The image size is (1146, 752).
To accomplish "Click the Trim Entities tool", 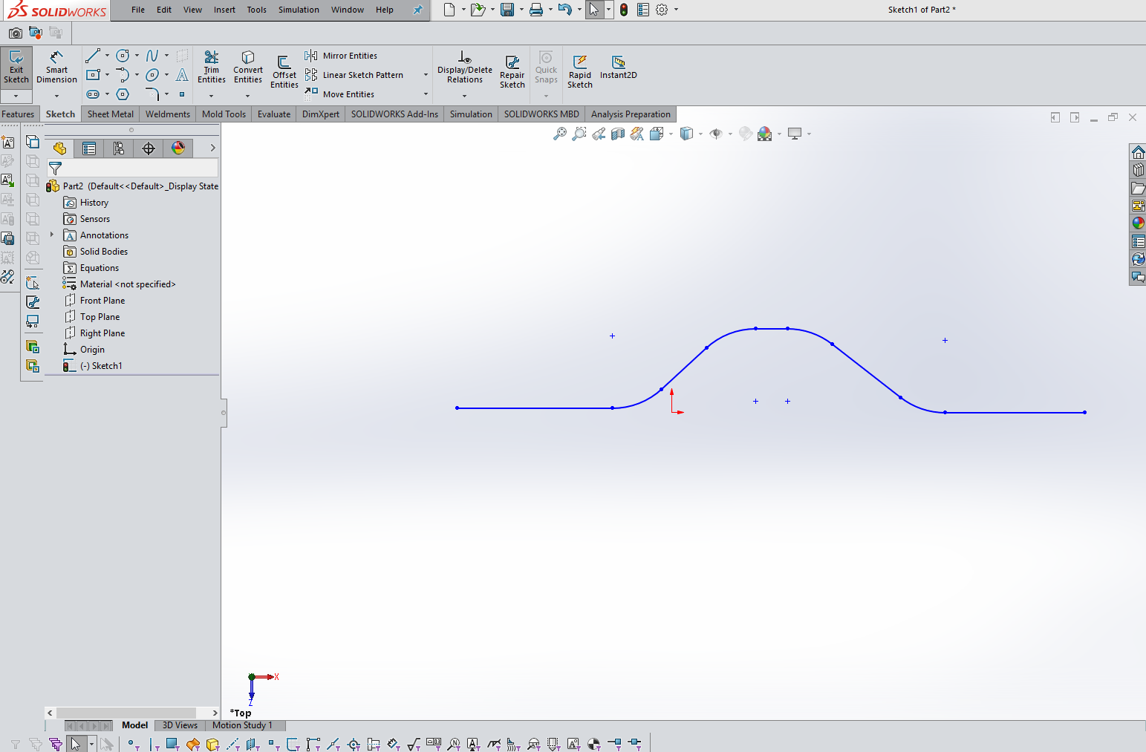I will pyautogui.click(x=211, y=68).
